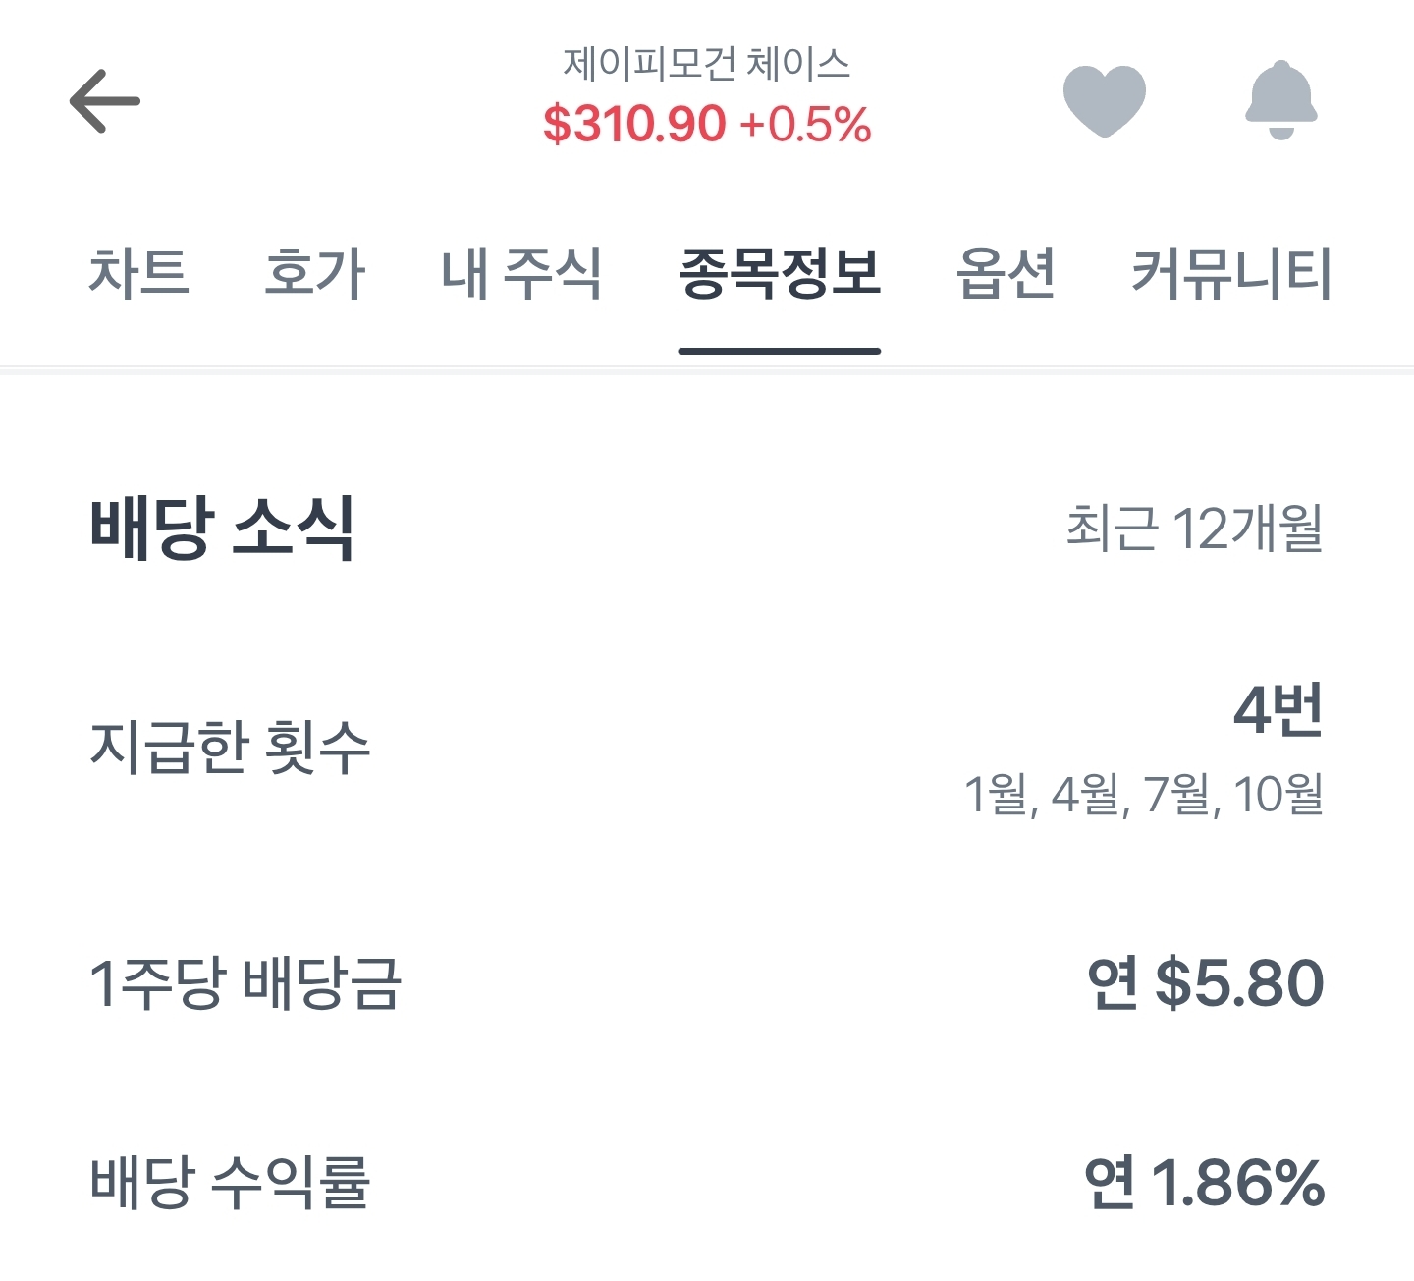Tap the 최근 12개월 period label

(x=1194, y=529)
